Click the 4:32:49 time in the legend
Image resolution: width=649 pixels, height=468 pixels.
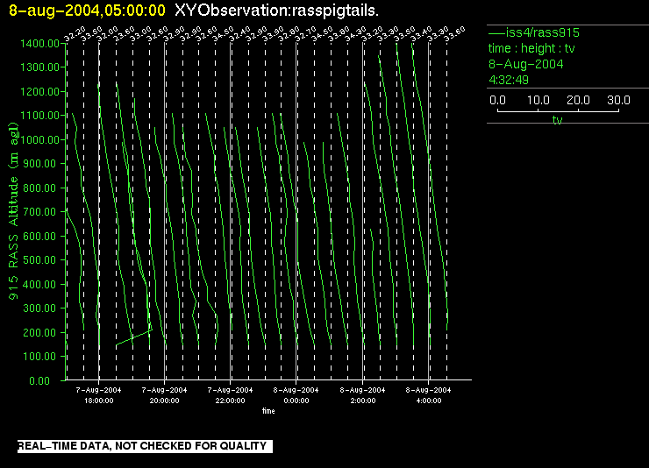point(507,80)
